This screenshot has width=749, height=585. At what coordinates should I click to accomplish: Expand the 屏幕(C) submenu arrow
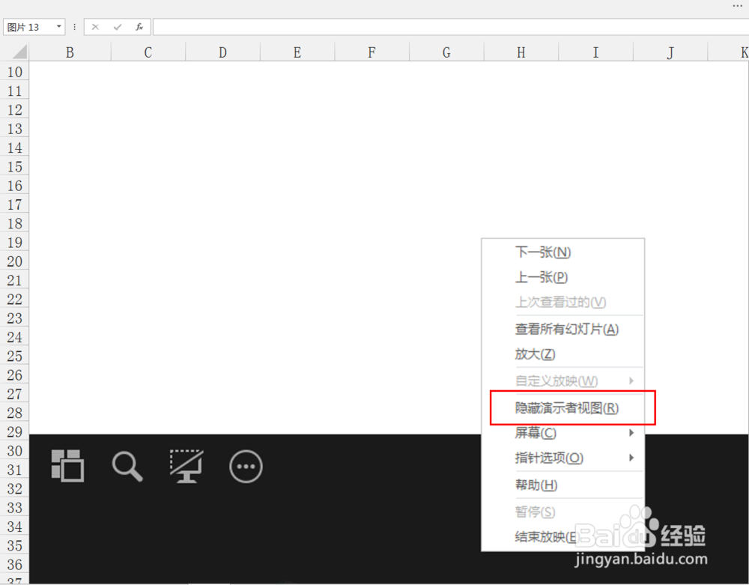(x=631, y=433)
